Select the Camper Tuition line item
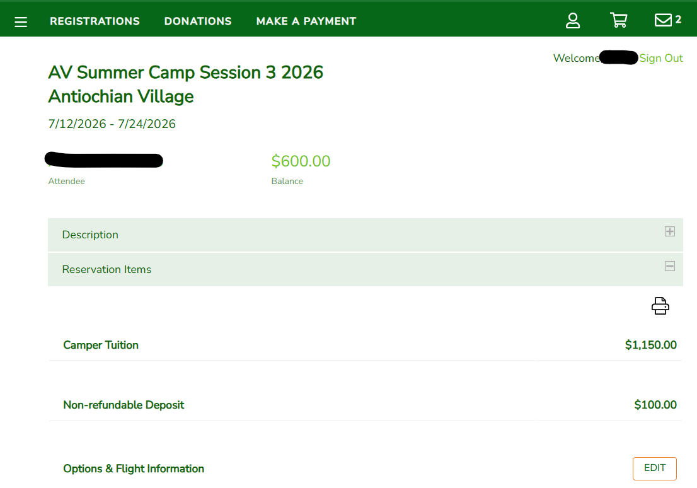 101,345
